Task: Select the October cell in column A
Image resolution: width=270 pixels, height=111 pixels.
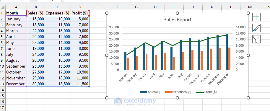Action: pyautogui.click(x=16, y=72)
